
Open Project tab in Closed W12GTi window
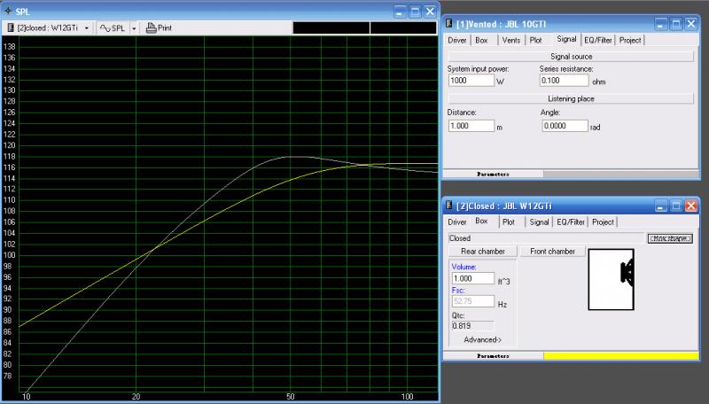[x=603, y=221]
